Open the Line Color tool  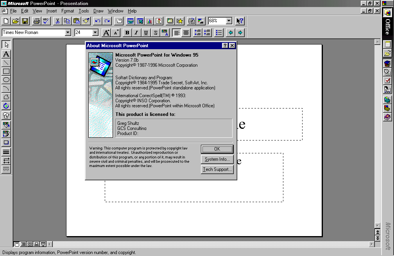6,134
